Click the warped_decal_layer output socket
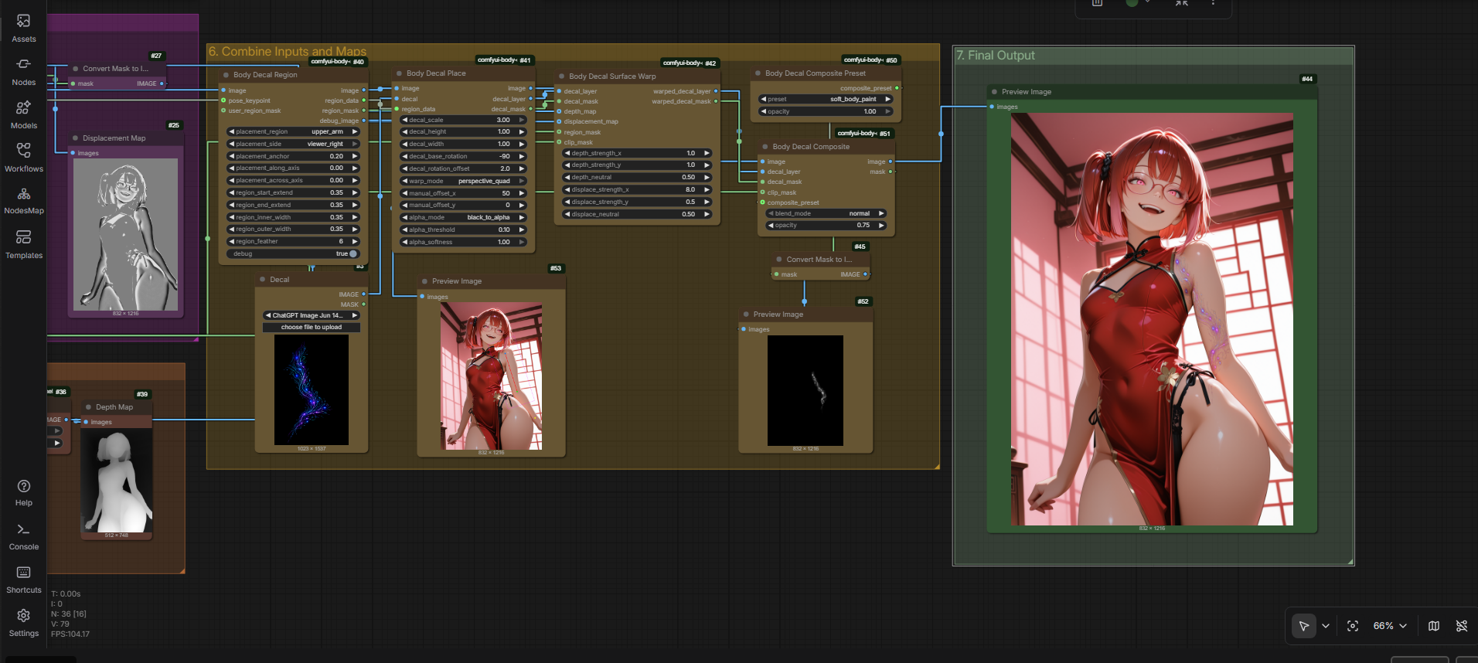 pos(716,91)
